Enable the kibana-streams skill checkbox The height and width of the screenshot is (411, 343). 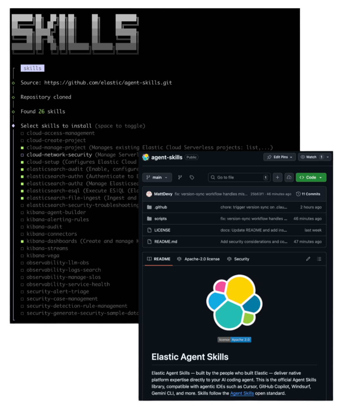(x=22, y=248)
